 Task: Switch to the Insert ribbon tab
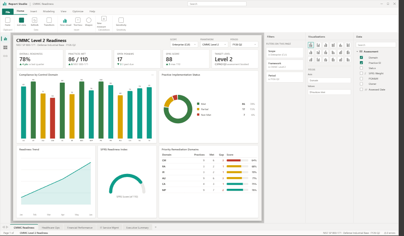tap(34, 11)
